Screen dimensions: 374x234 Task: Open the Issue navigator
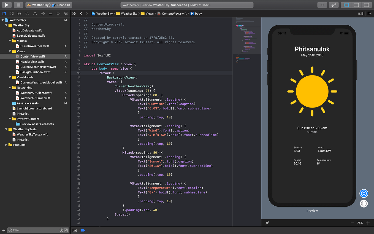(34, 13)
